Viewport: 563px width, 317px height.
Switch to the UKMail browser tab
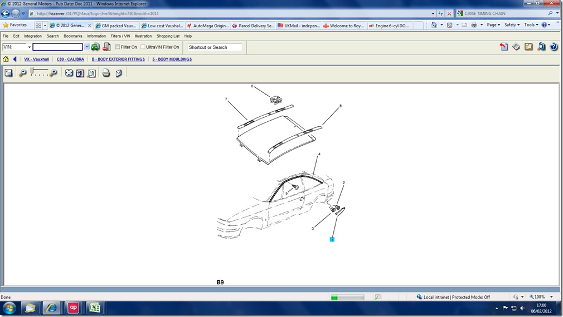(x=301, y=26)
